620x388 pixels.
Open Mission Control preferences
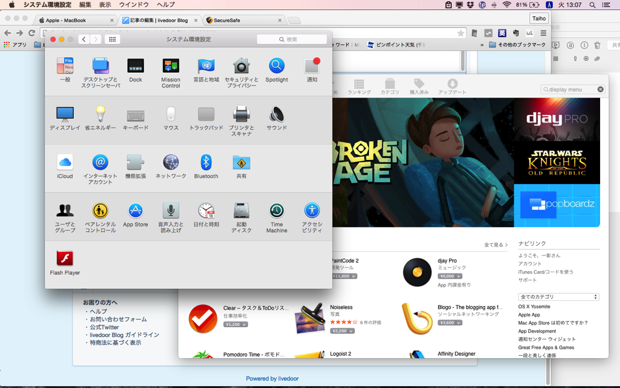pyautogui.click(x=171, y=73)
